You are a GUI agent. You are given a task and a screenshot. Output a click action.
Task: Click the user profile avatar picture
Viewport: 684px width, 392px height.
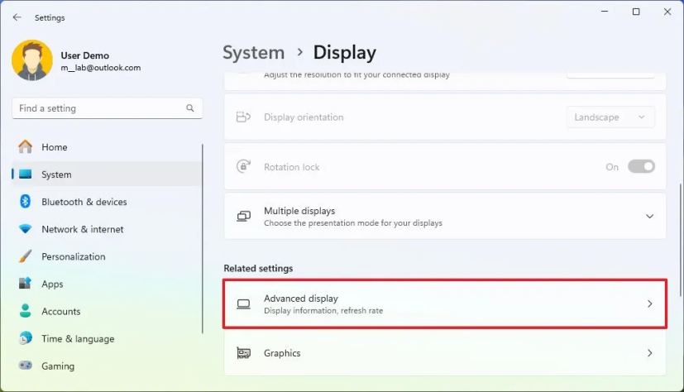(32, 60)
